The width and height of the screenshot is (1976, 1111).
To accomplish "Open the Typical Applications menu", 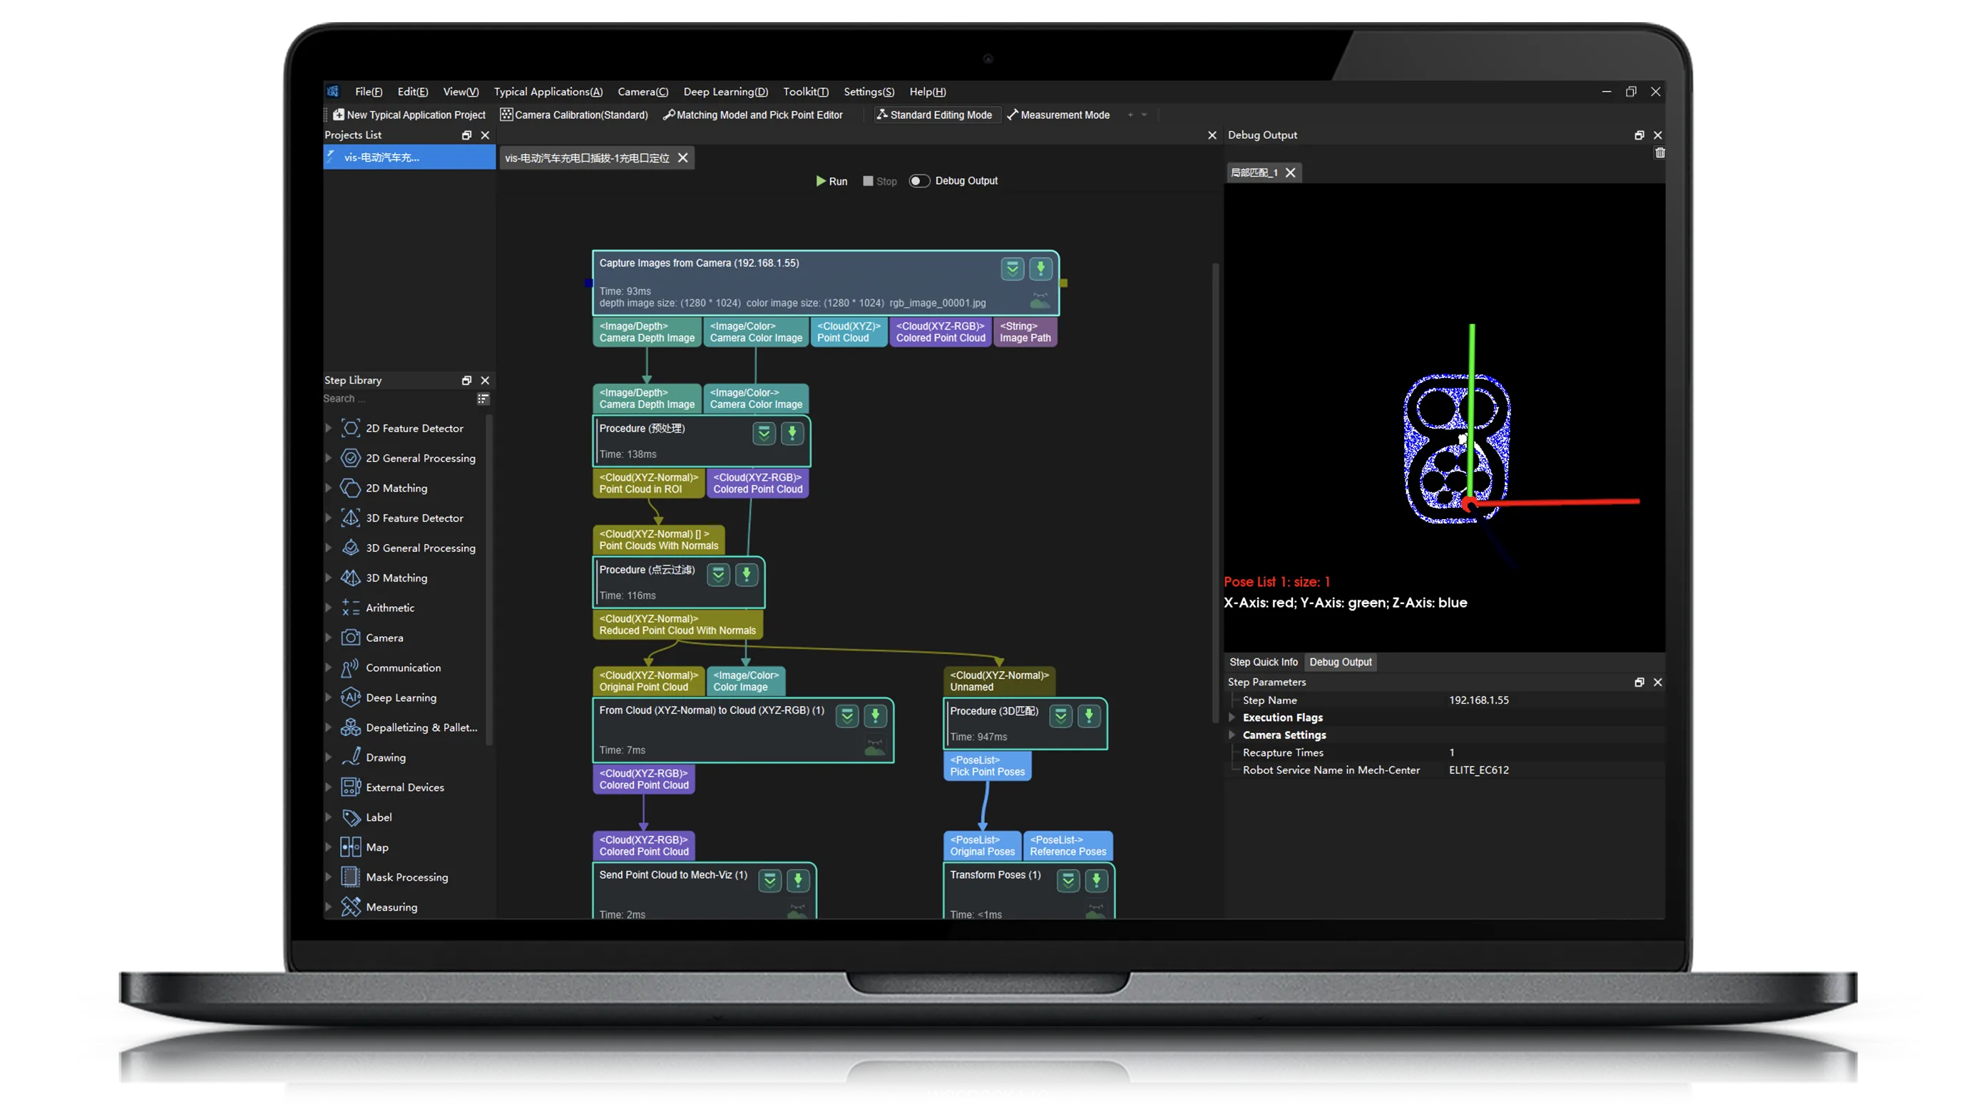I will click(x=548, y=91).
